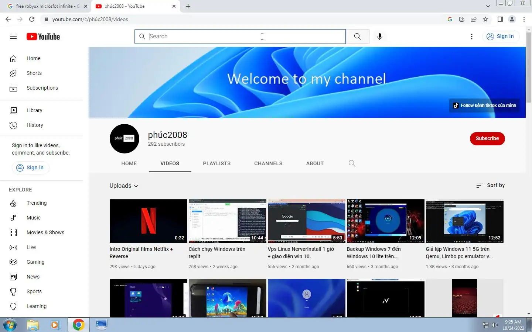Open YouTube settings three-dot menu
Image resolution: width=532 pixels, height=332 pixels.
click(471, 36)
